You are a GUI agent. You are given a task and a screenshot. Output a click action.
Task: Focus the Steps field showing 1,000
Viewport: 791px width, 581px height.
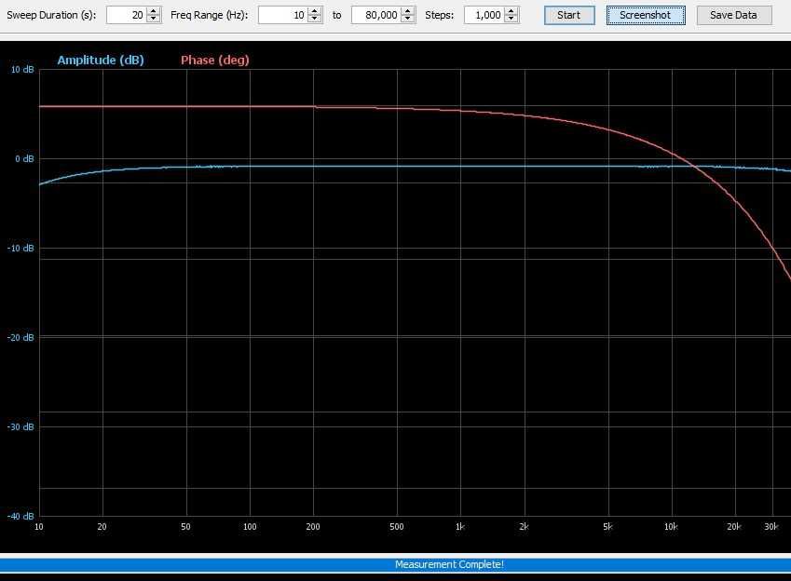click(x=484, y=15)
